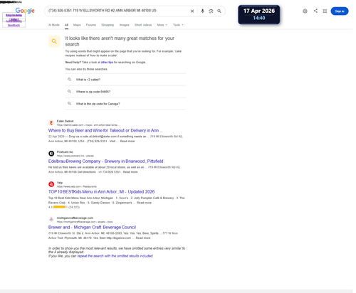Click Read more on Eater Detroit result

pos(127,142)
